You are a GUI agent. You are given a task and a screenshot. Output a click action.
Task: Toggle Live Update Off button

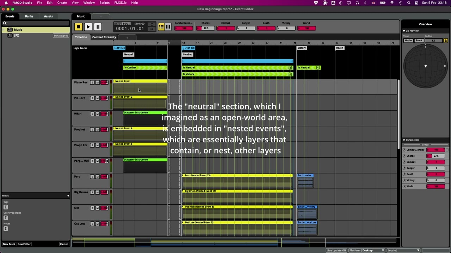[336, 251]
